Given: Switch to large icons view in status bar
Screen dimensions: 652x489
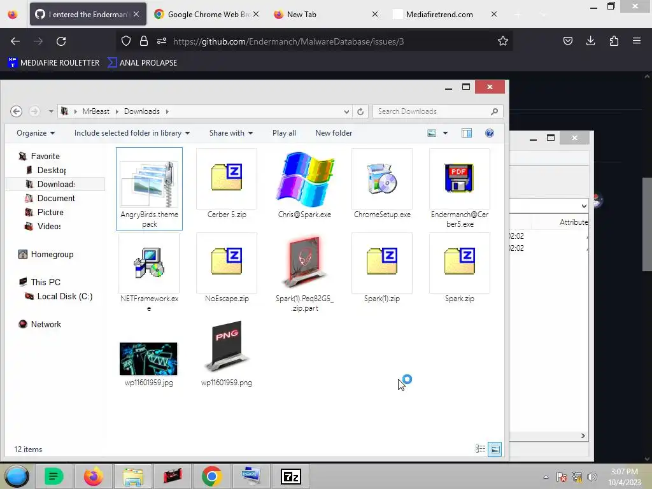Looking at the screenshot, I should pyautogui.click(x=495, y=449).
